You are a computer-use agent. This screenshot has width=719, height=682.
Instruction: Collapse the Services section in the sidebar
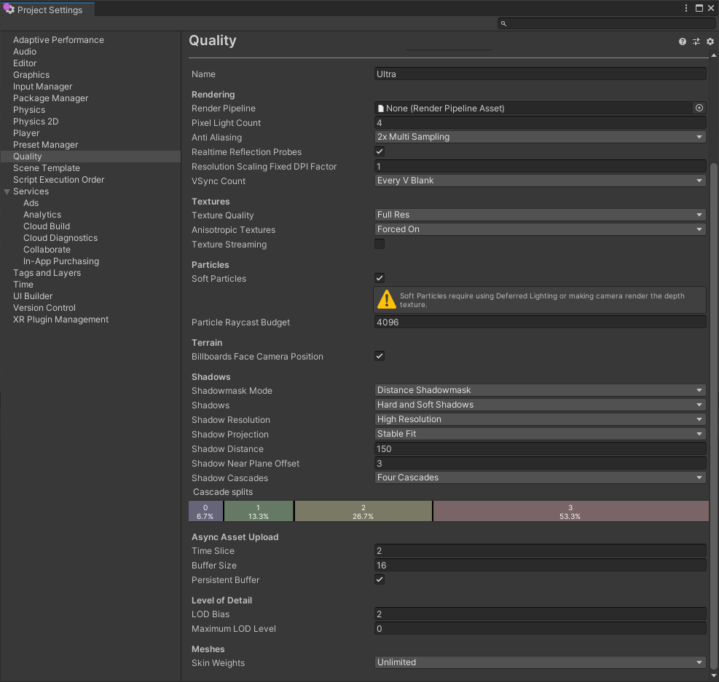point(7,191)
